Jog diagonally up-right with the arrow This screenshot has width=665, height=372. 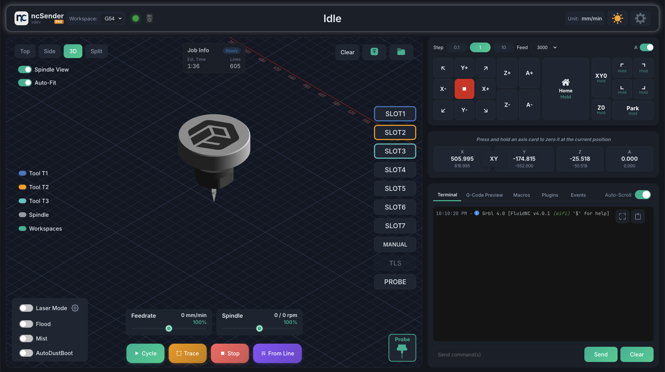[x=486, y=68]
